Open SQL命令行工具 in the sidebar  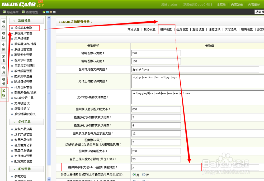[24, 98]
